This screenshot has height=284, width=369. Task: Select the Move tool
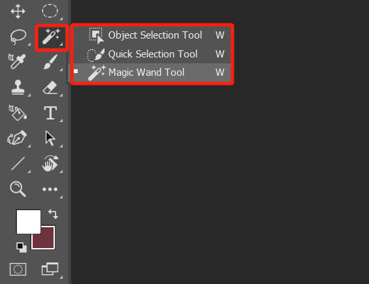click(x=18, y=11)
